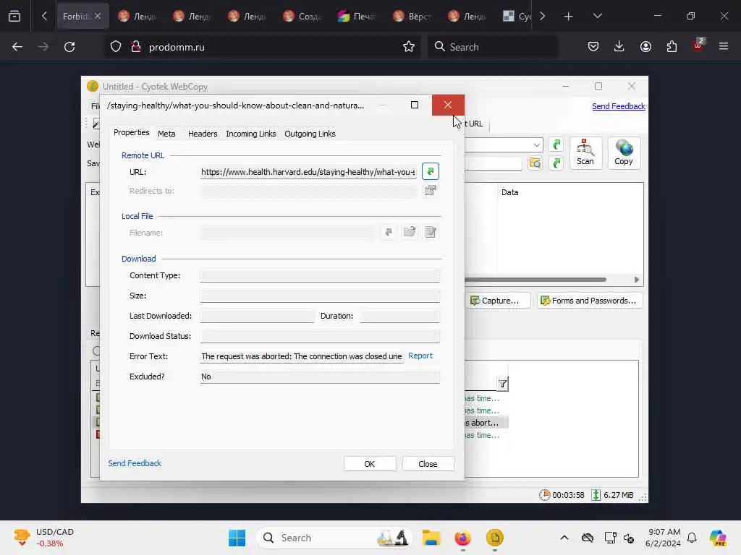Open the Firefox extensions puzzle icon
The height and width of the screenshot is (555, 741).
[672, 47]
